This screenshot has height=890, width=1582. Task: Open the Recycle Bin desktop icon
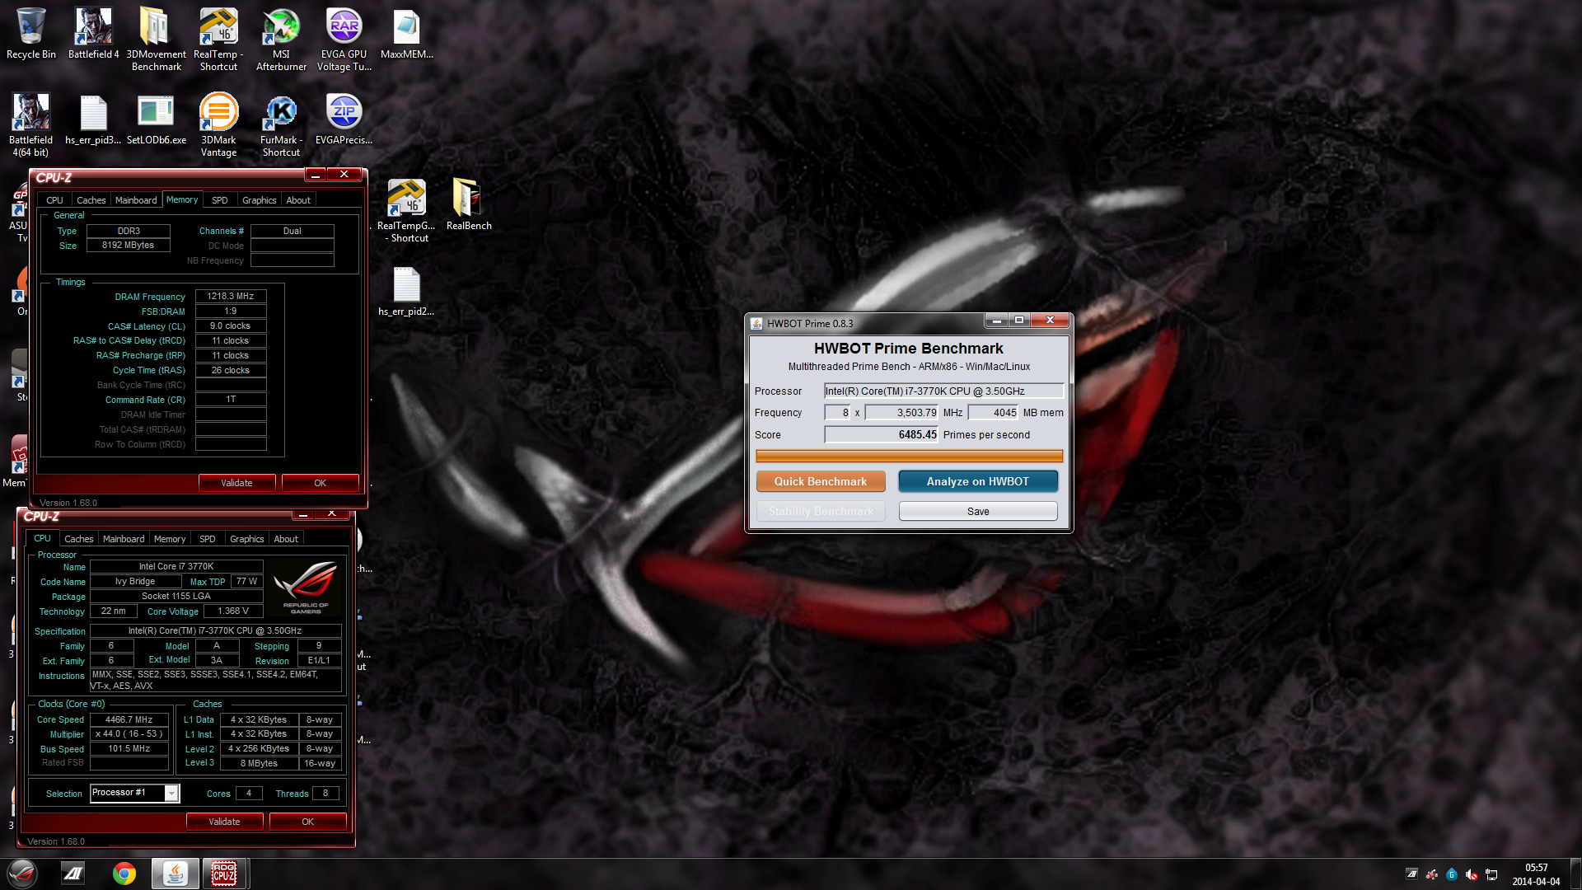tap(31, 34)
